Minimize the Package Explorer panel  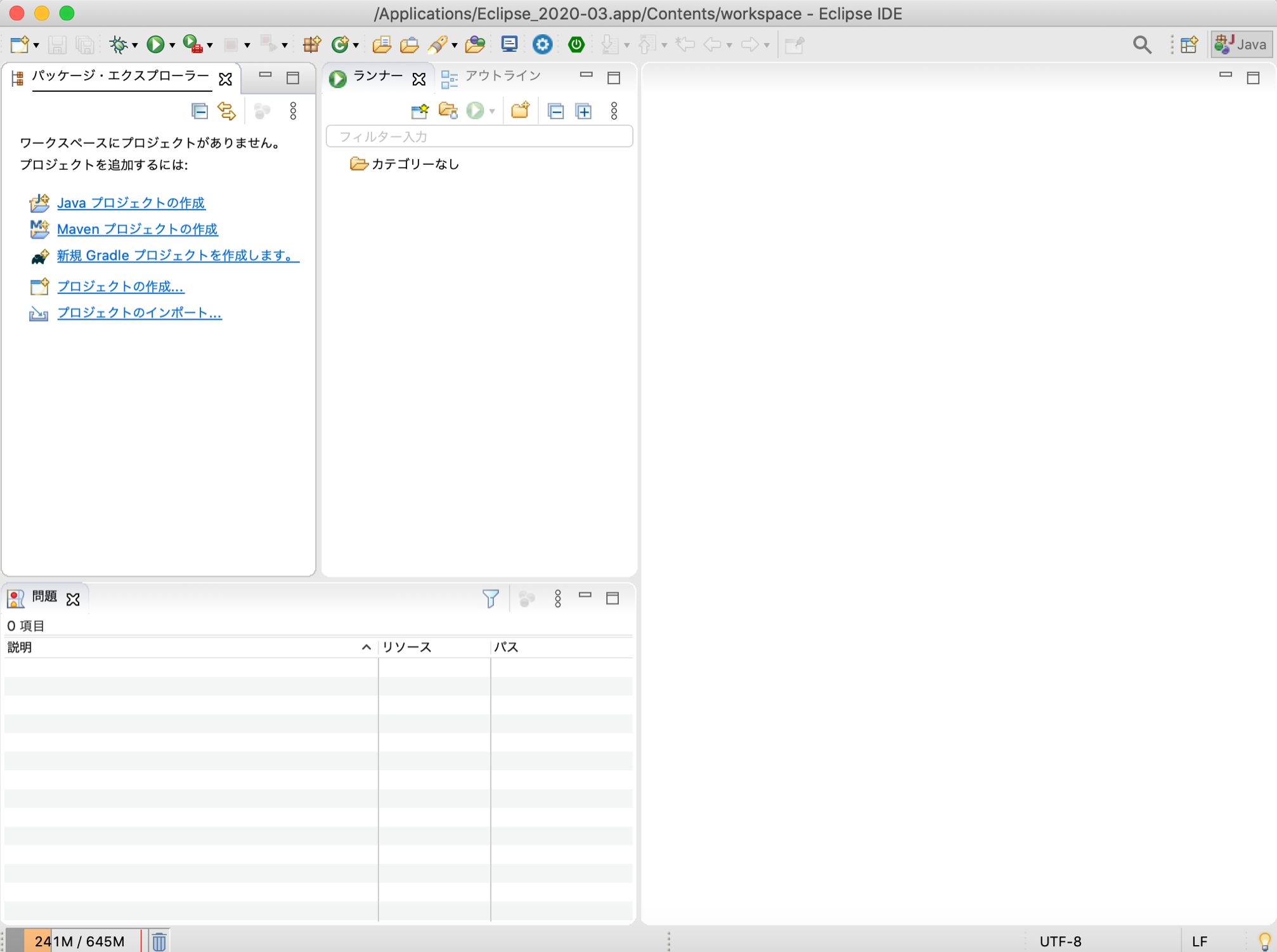coord(265,76)
